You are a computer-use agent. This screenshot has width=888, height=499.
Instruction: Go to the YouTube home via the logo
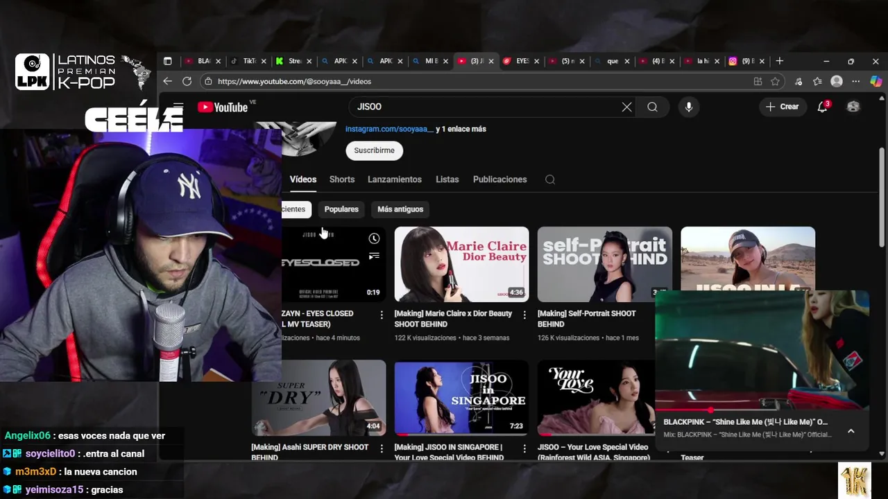coord(222,107)
